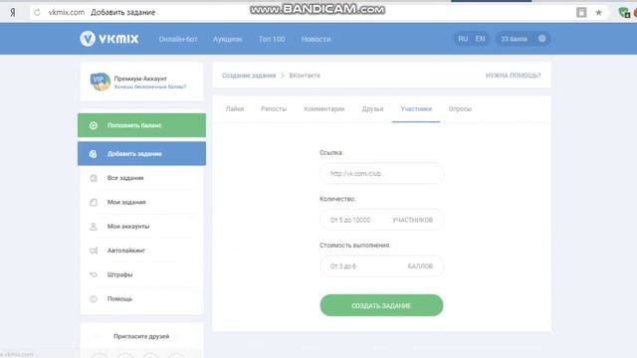Click the Создание задания breadcrumb

(x=249, y=76)
